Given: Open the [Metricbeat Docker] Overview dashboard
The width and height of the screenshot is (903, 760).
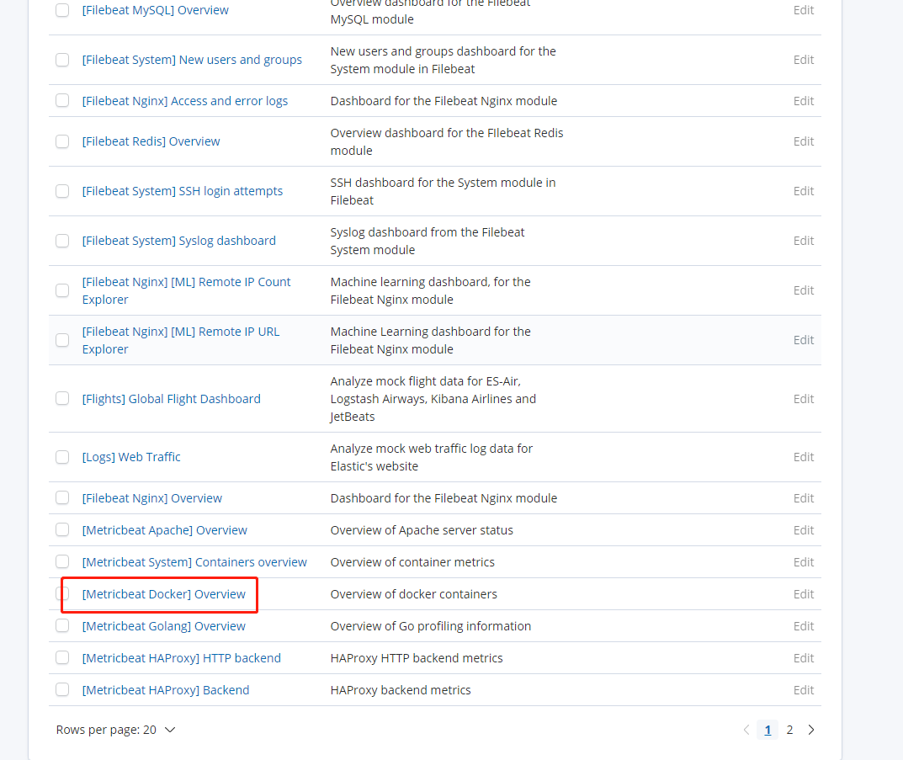Looking at the screenshot, I should click(163, 594).
